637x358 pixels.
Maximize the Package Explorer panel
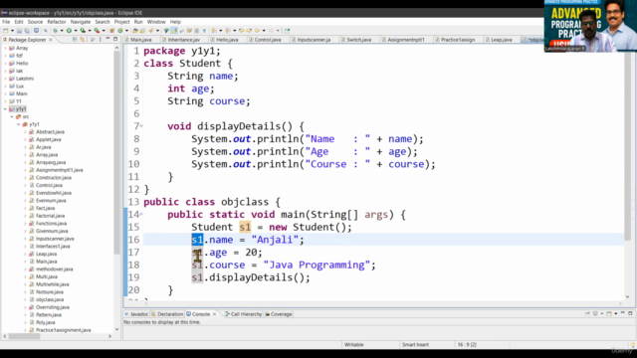pyautogui.click(x=115, y=39)
